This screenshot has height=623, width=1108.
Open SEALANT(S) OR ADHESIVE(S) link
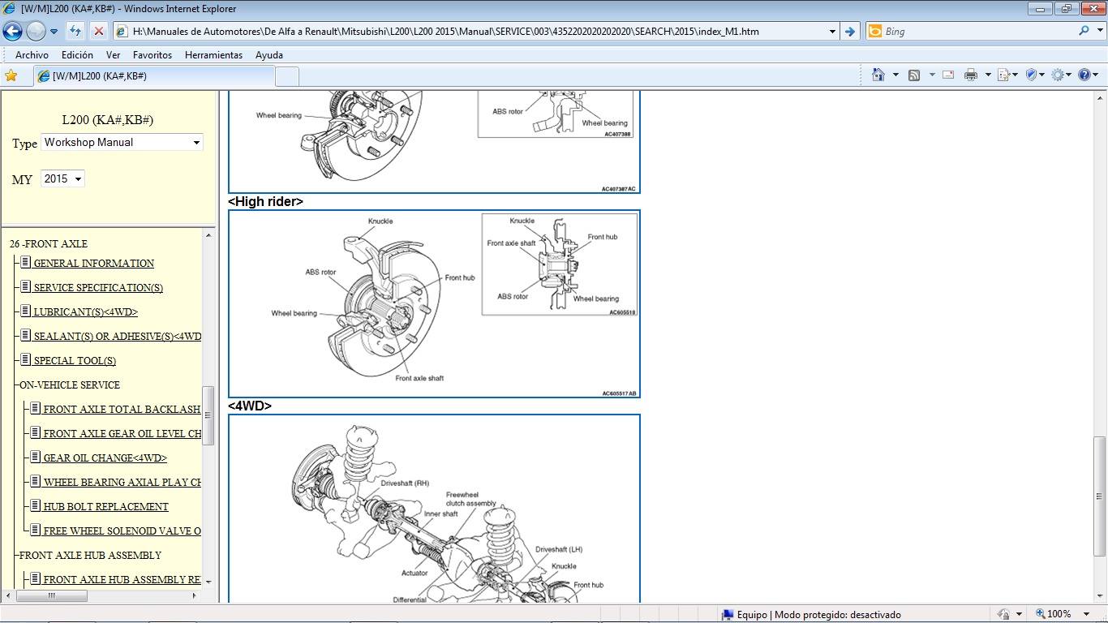point(117,337)
